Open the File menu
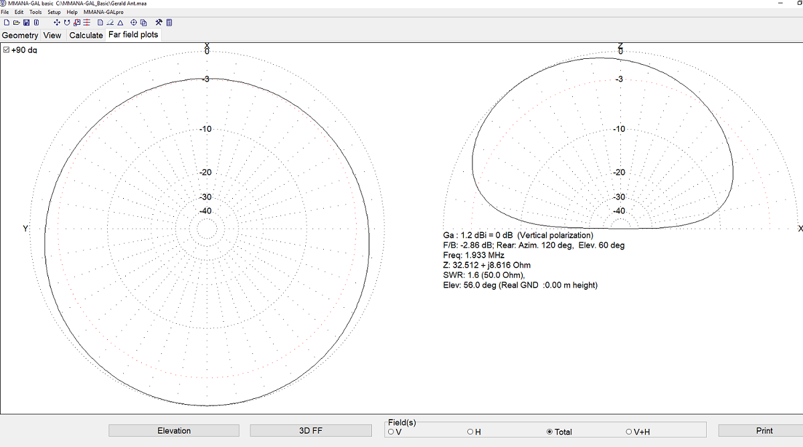803x447 pixels. pos(5,12)
